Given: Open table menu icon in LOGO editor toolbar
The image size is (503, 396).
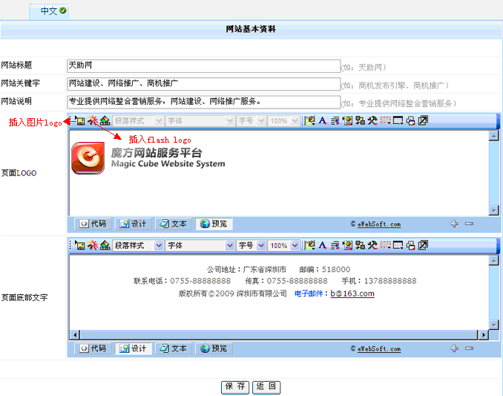Looking at the screenshot, I should (x=398, y=121).
